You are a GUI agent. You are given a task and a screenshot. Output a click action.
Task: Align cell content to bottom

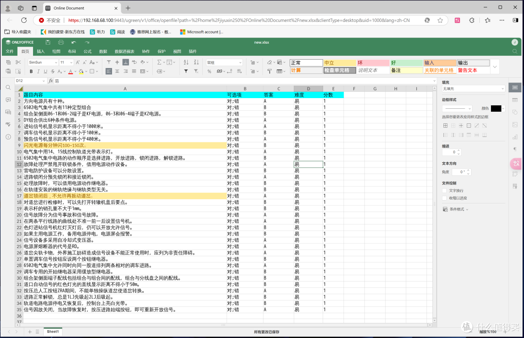[x=126, y=62]
